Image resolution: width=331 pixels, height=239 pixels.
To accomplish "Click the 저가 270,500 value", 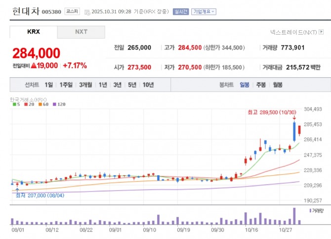I will [190, 67].
